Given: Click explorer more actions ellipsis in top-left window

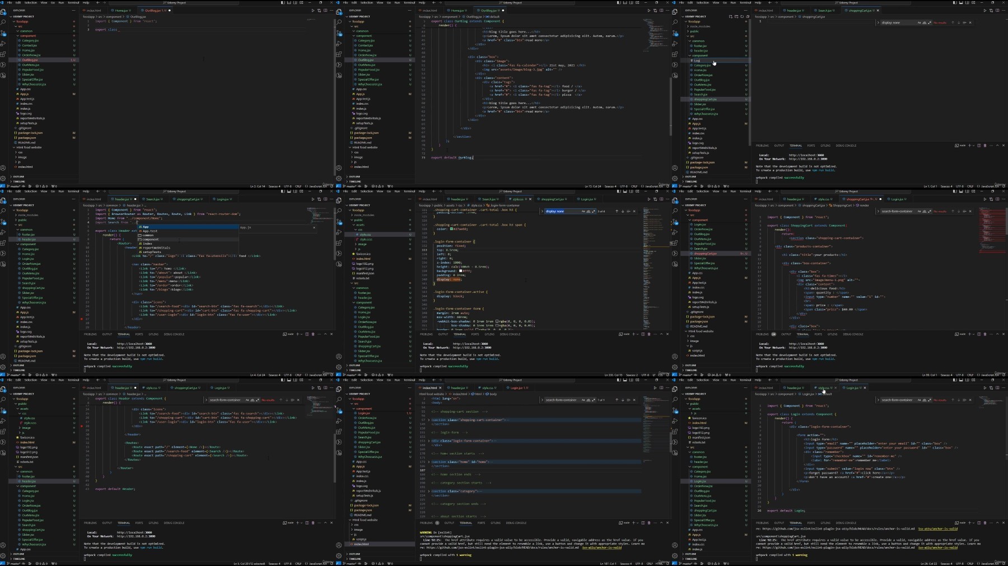Looking at the screenshot, I should 74,11.
